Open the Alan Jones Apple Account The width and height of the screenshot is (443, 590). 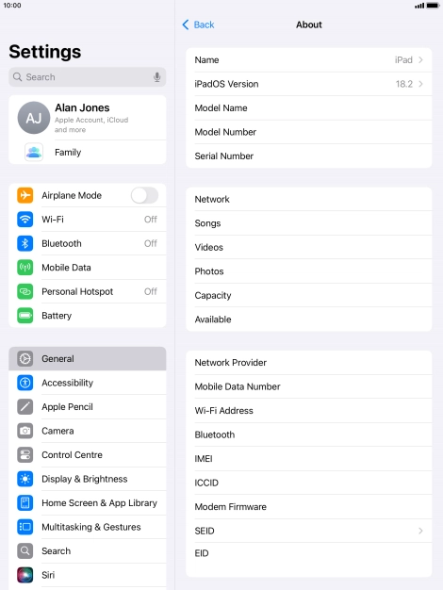coord(88,118)
